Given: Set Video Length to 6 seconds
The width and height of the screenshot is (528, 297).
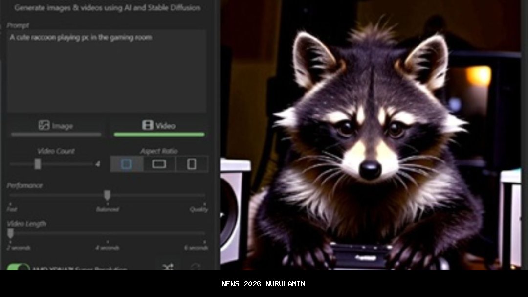Looking at the screenshot, I should point(204,233).
